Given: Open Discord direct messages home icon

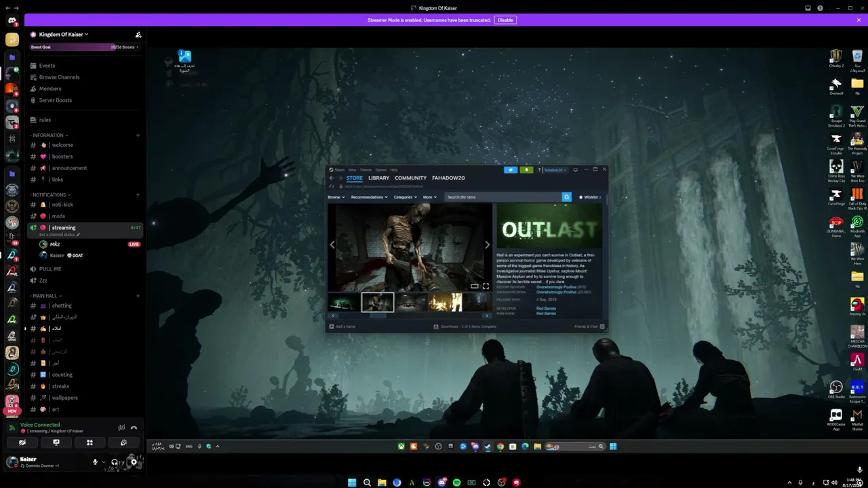Looking at the screenshot, I should 12,21.
